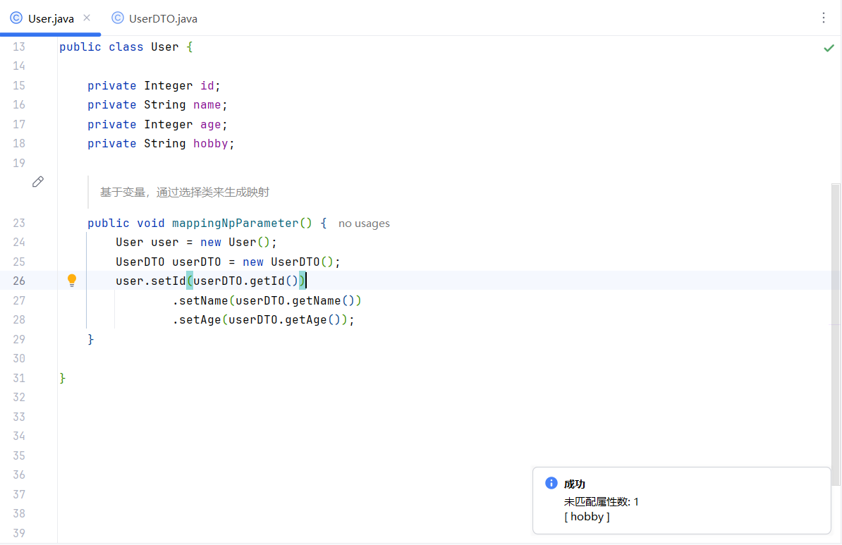Click the UserDTO class name on line 25

pyautogui.click(x=138, y=262)
